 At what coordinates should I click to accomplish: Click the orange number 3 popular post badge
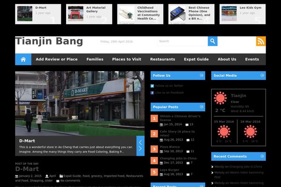(x=154, y=149)
